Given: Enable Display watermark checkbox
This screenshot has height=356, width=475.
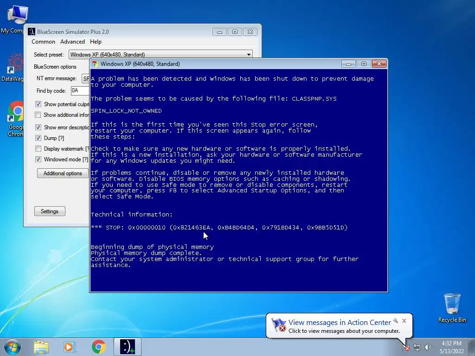Looking at the screenshot, I should pyautogui.click(x=38, y=149).
